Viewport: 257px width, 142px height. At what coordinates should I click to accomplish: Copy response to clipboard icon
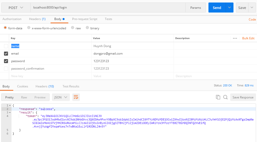(218, 97)
